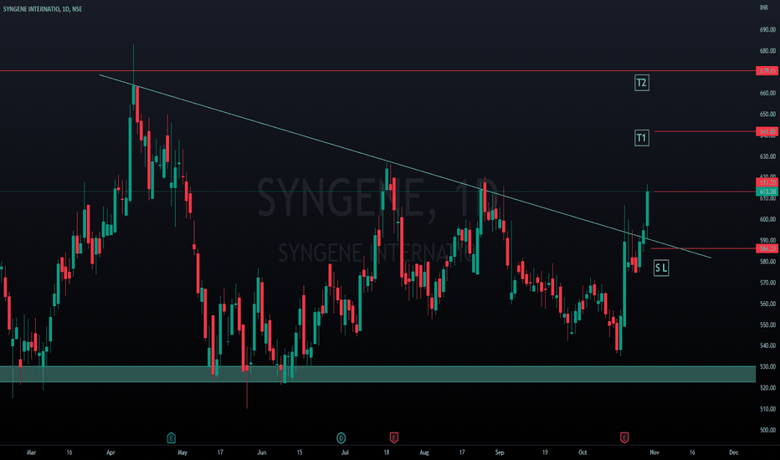This screenshot has height=460, width=780.
Task: Select the long red horizontal line at 670.65
Action: click(x=377, y=70)
